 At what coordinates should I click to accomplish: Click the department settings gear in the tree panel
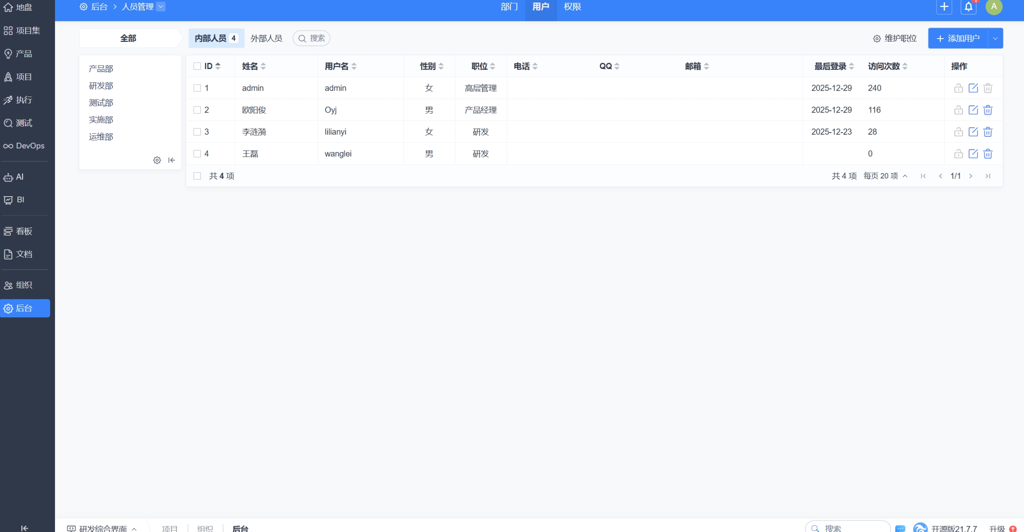click(x=157, y=160)
